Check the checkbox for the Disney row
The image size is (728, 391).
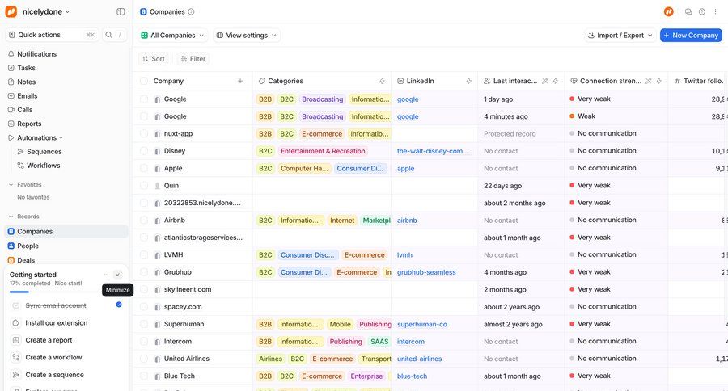click(x=144, y=151)
